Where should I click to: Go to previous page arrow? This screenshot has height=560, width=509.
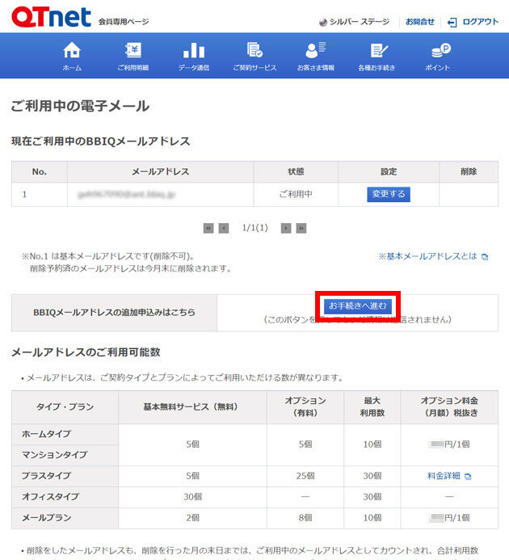(x=224, y=229)
